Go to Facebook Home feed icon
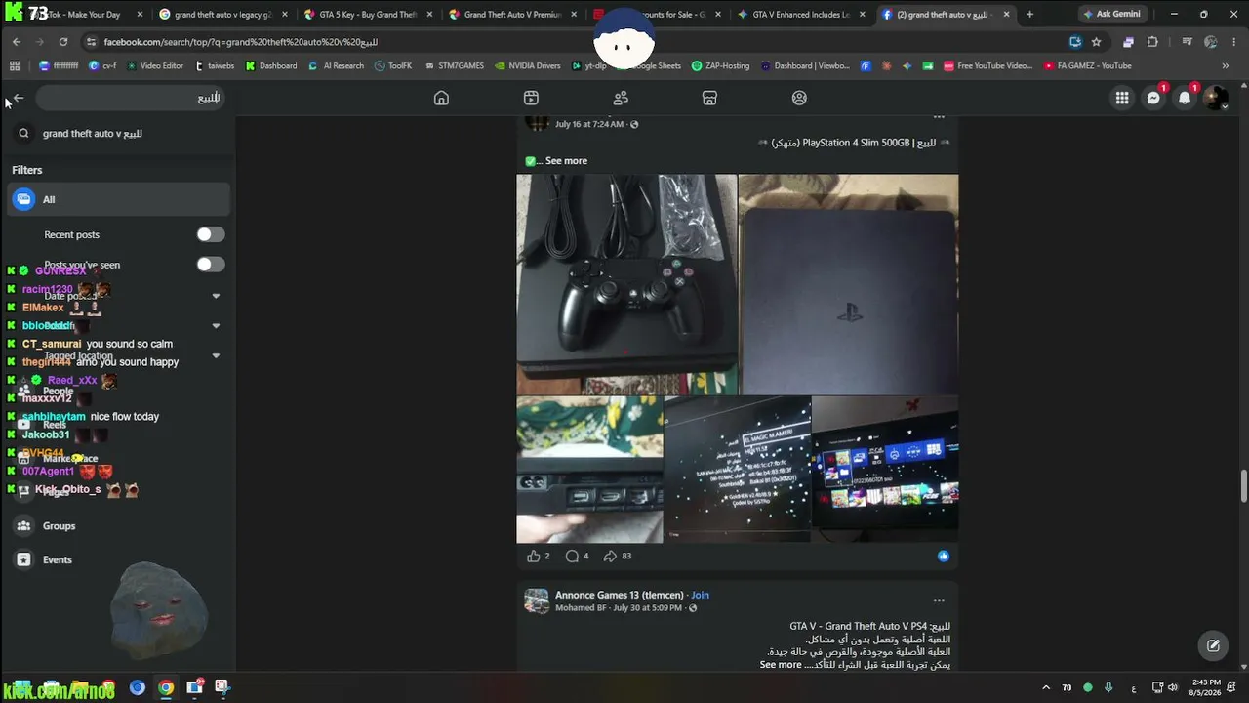 coord(441,98)
